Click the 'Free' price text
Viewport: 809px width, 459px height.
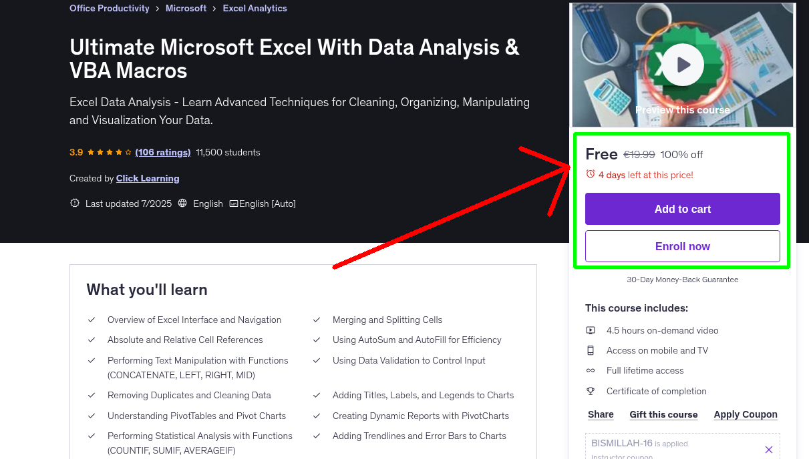(x=601, y=154)
